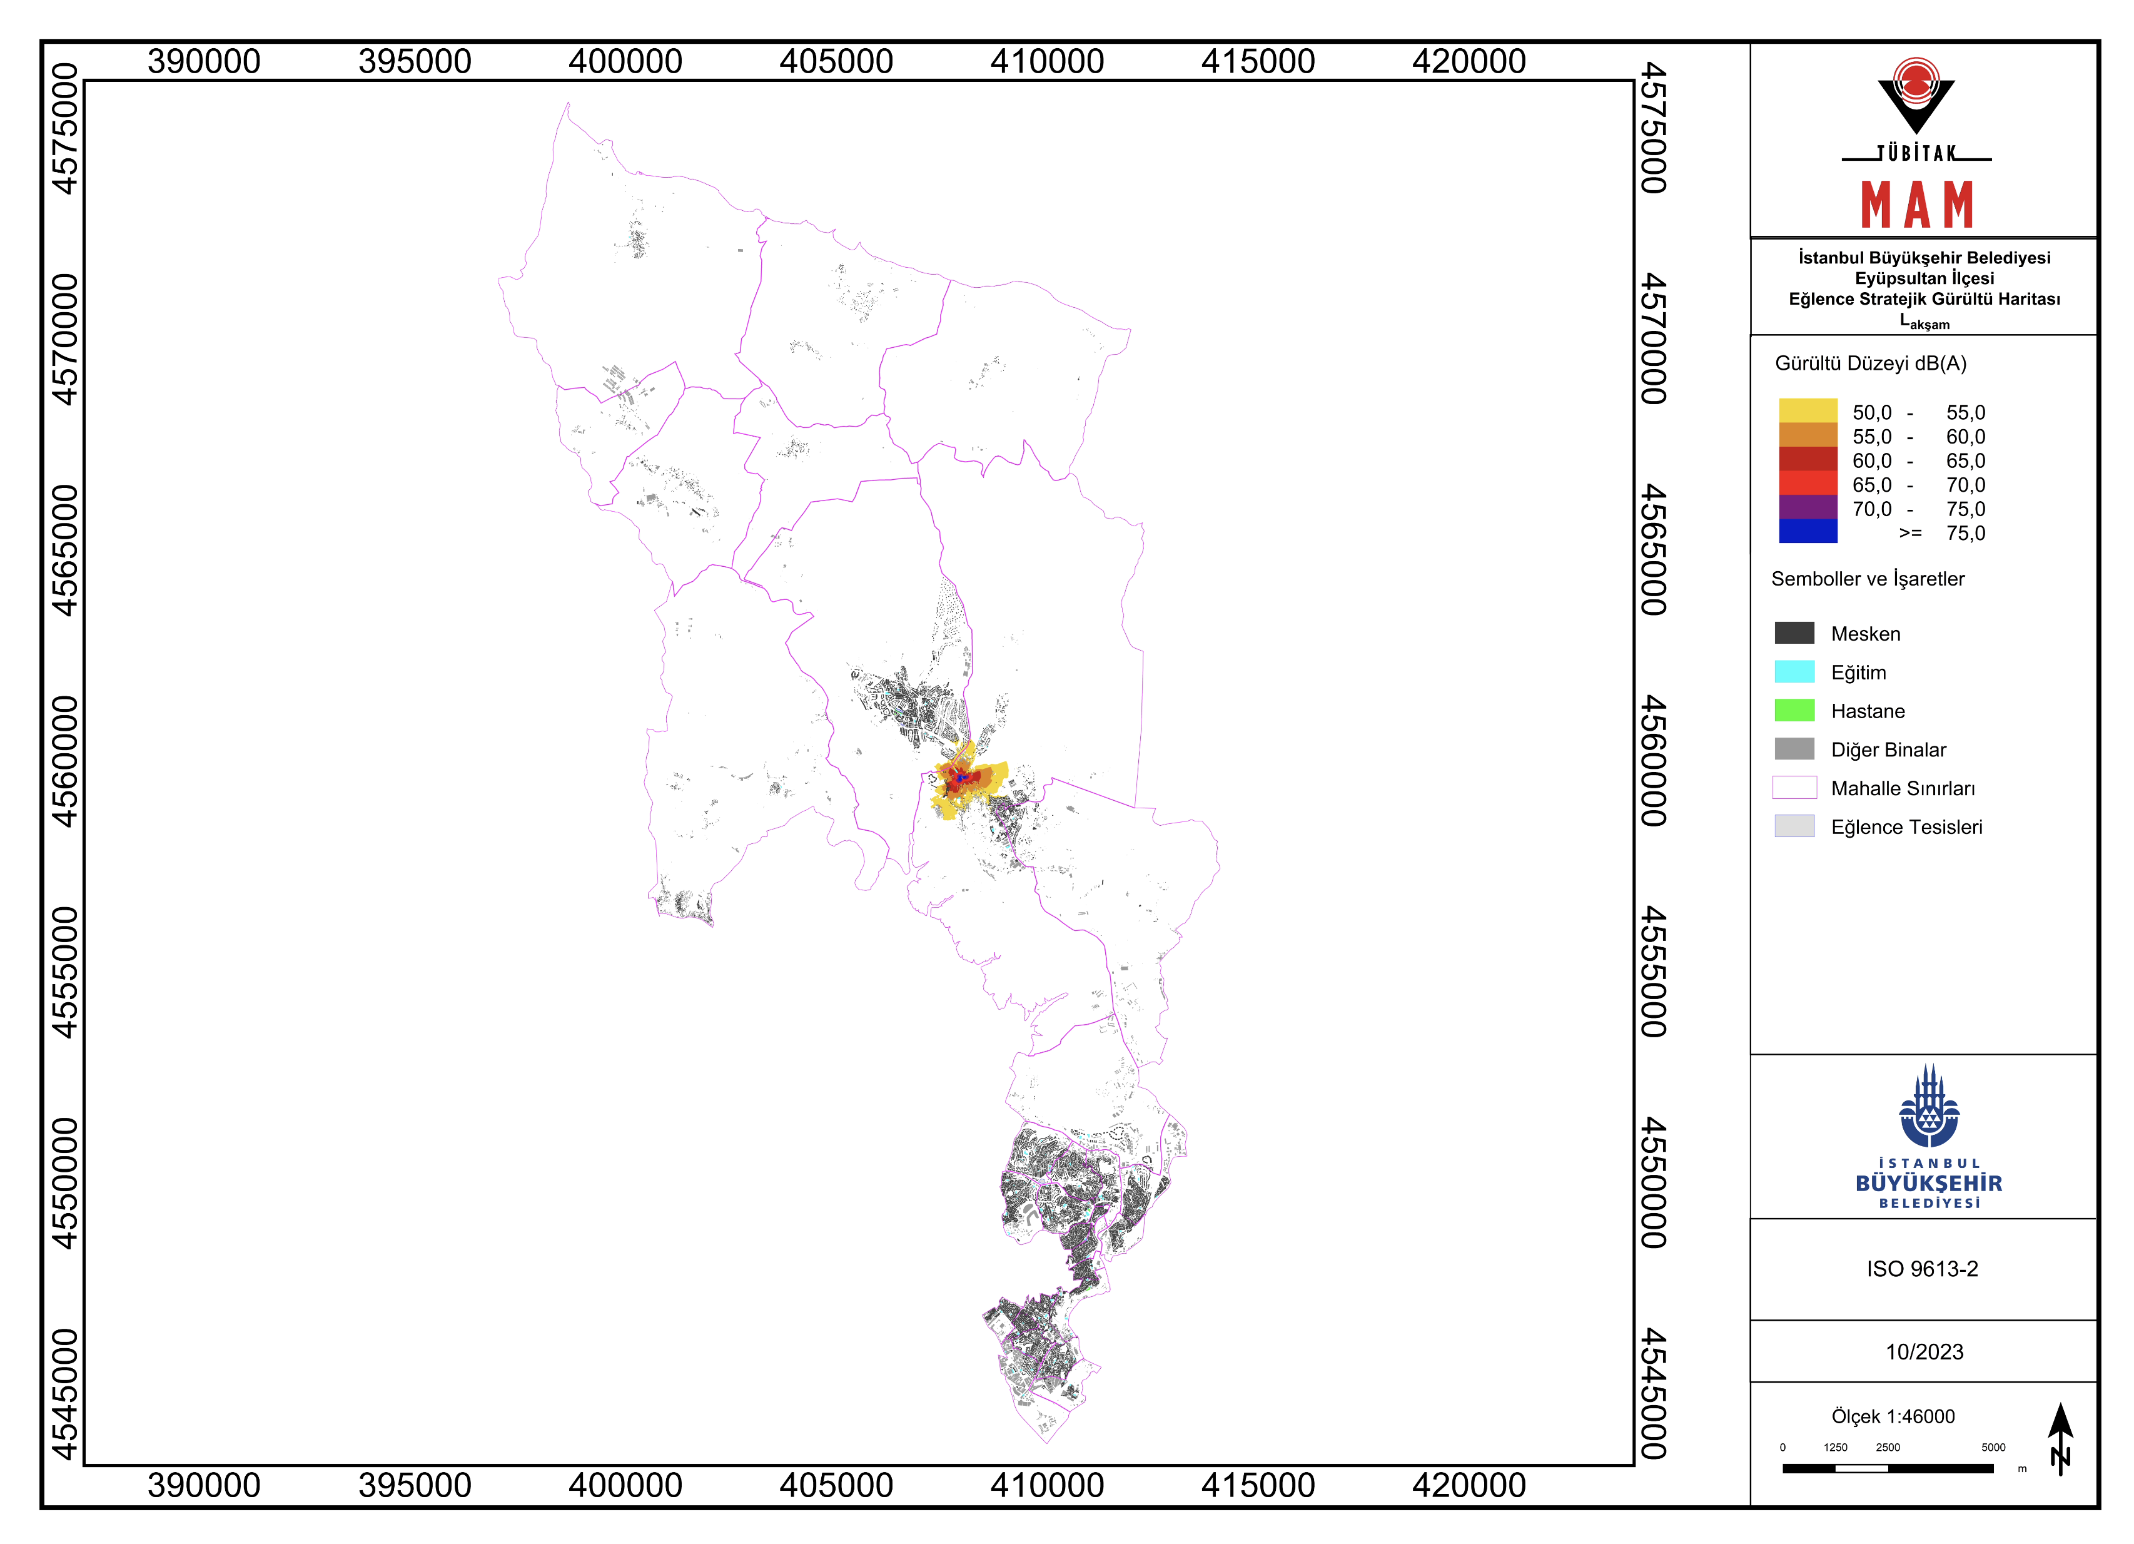The width and height of the screenshot is (2134, 1544).
Task: Click the "5000" scale bar label
Action: click(1993, 1447)
